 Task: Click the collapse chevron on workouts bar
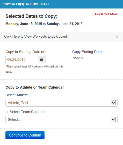click(x=117, y=37)
